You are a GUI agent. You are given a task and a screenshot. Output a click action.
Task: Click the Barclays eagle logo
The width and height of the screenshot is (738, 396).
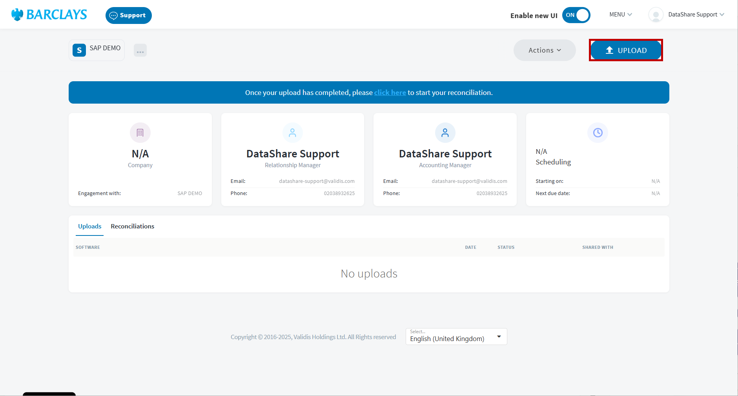tap(17, 15)
